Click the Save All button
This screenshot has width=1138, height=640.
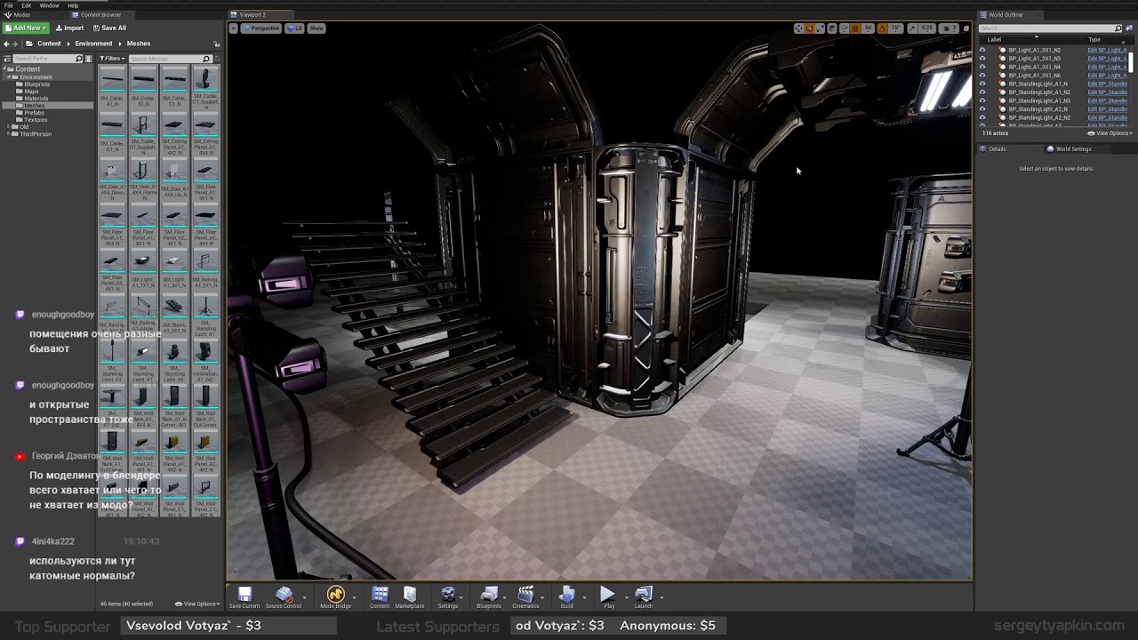click(109, 28)
